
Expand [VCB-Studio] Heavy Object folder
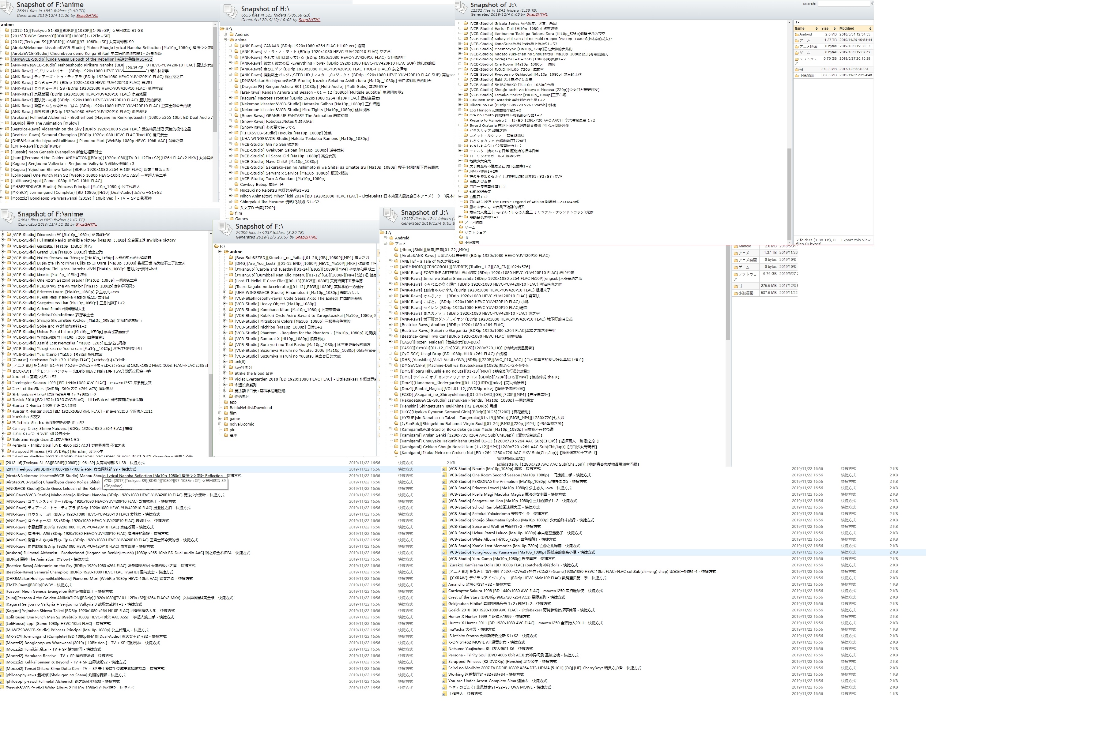pos(225,304)
